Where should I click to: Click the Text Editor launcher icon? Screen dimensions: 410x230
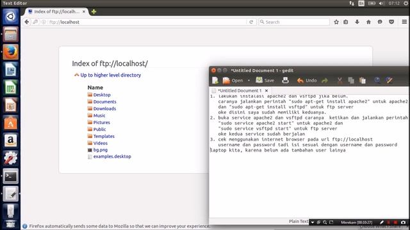[x=10, y=194]
